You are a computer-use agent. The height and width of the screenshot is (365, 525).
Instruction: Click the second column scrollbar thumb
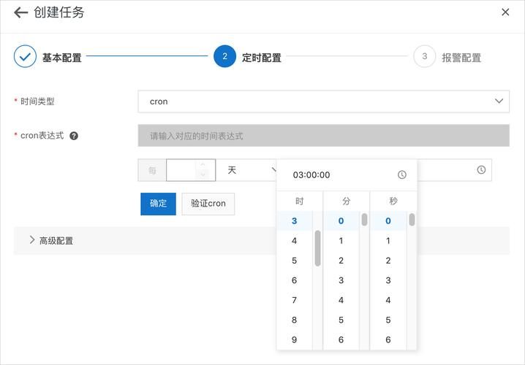[412, 220]
